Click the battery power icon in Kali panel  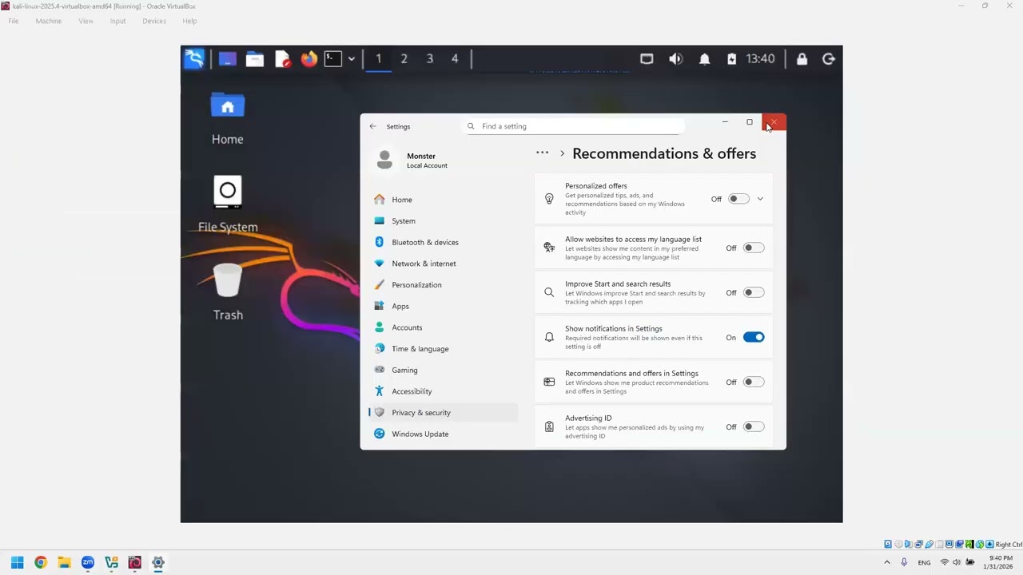click(x=731, y=58)
